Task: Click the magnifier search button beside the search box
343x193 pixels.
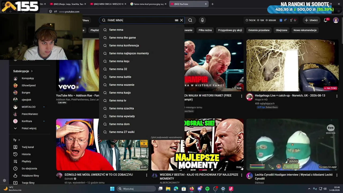Action: point(190,20)
